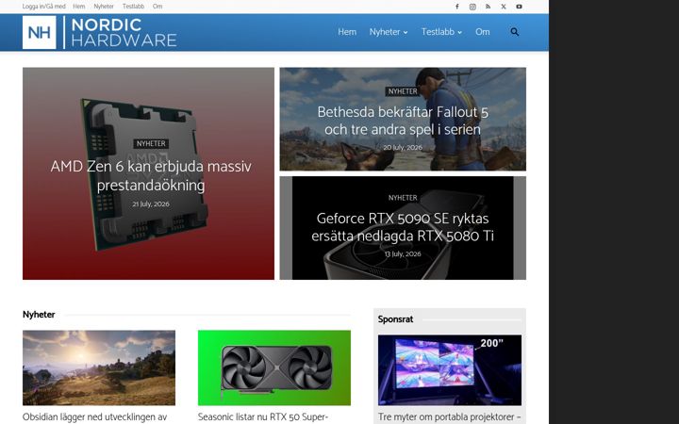
Task: Click the Nordic Hardware wordmark logo
Action: 124,32
